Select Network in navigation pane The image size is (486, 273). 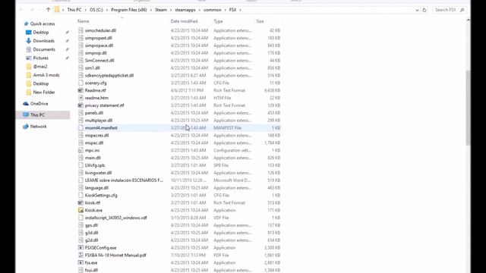click(x=39, y=127)
